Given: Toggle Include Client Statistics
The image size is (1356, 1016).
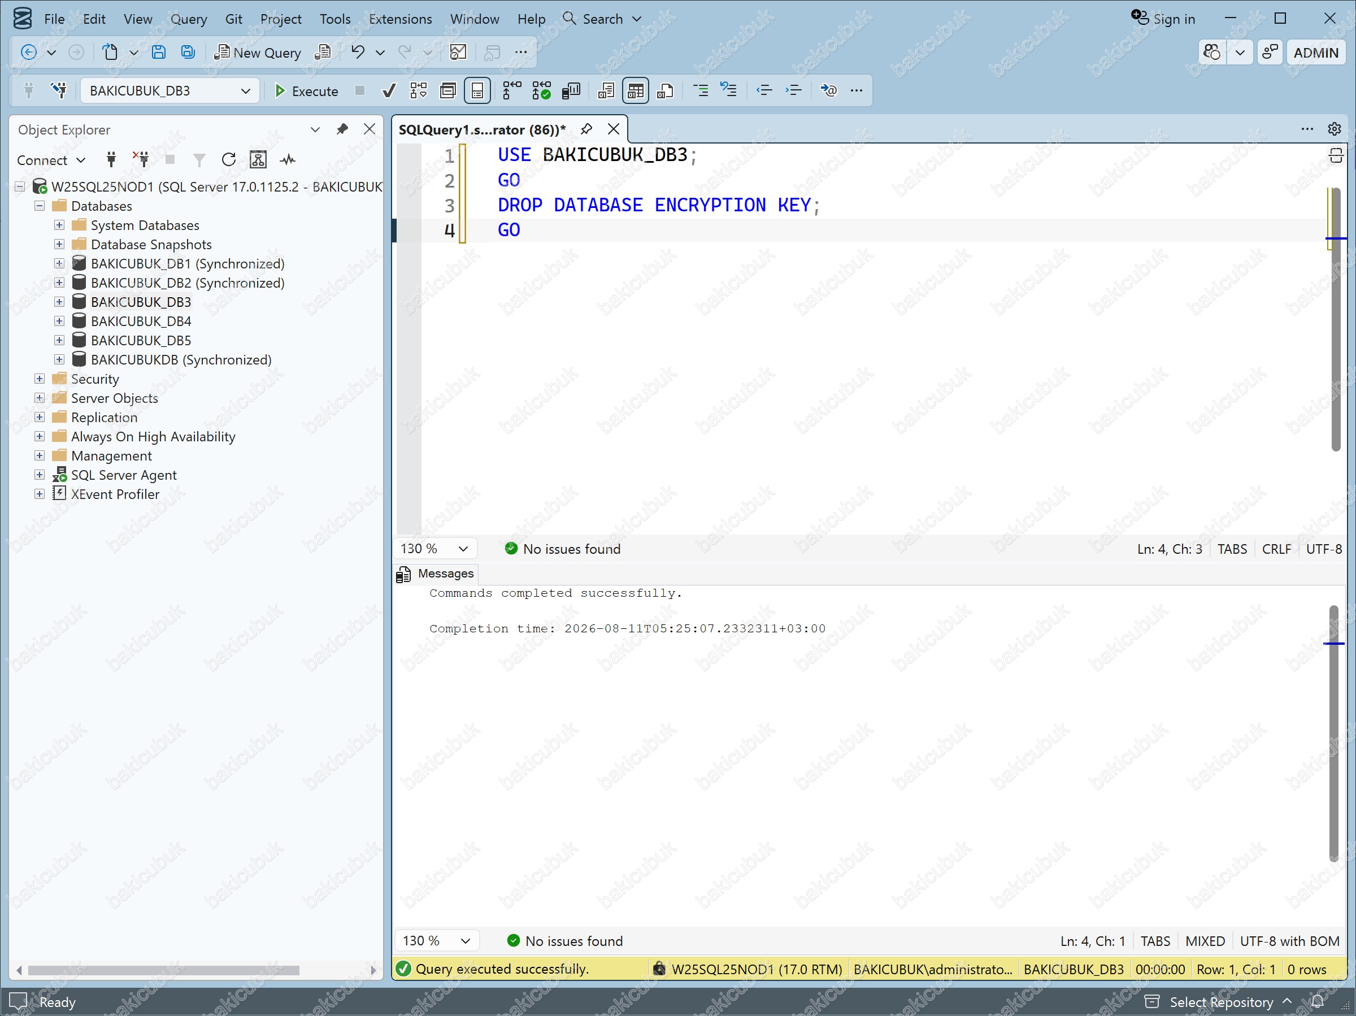Looking at the screenshot, I should (571, 91).
